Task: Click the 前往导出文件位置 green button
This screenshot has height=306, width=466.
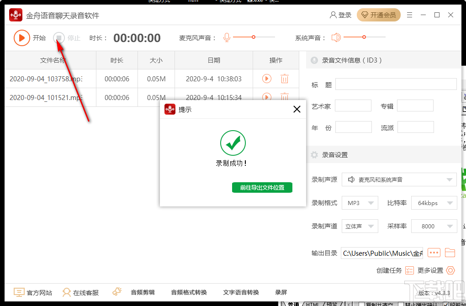Action: click(262, 187)
